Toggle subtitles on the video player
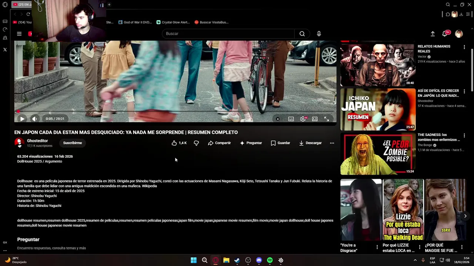 pos(291,119)
